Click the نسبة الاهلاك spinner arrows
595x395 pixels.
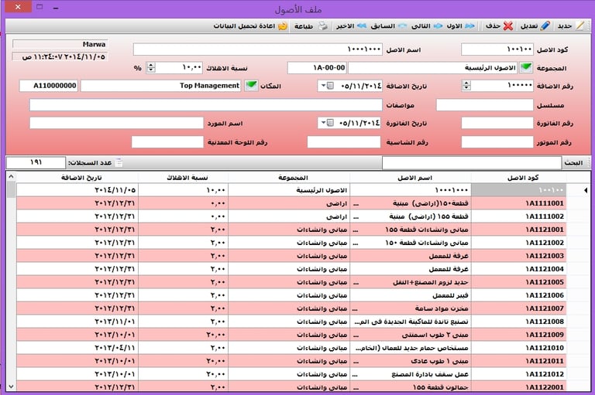[x=151, y=67]
